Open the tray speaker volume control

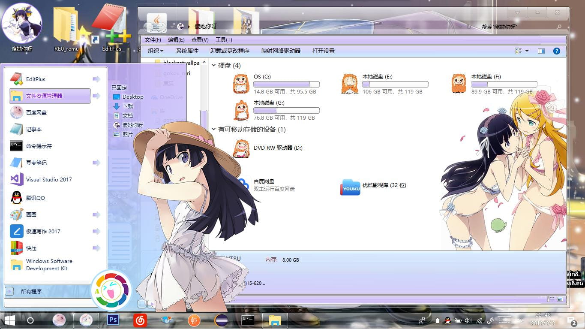pyautogui.click(x=467, y=320)
